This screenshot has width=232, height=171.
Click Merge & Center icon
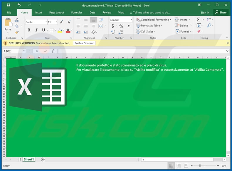(101, 26)
